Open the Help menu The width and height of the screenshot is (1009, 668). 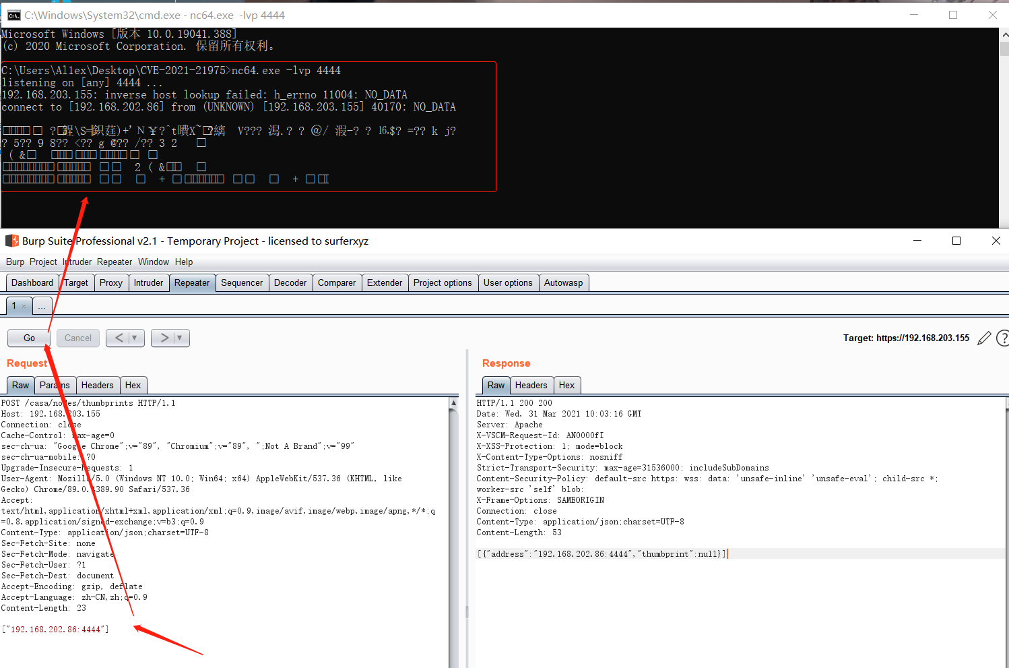(x=184, y=262)
